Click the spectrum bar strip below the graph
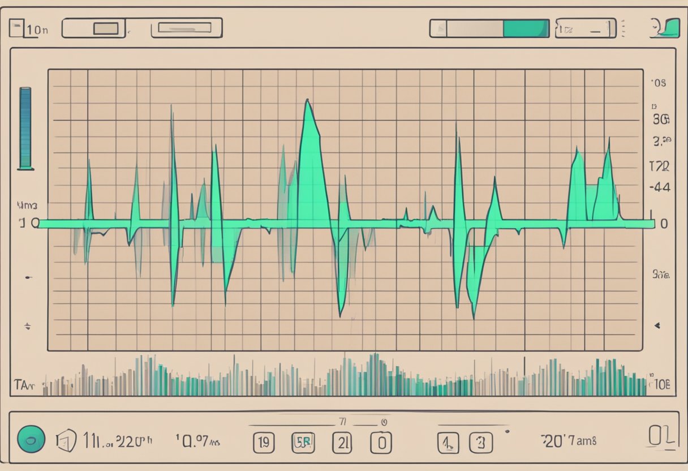The image size is (688, 471). pyautogui.click(x=344, y=375)
